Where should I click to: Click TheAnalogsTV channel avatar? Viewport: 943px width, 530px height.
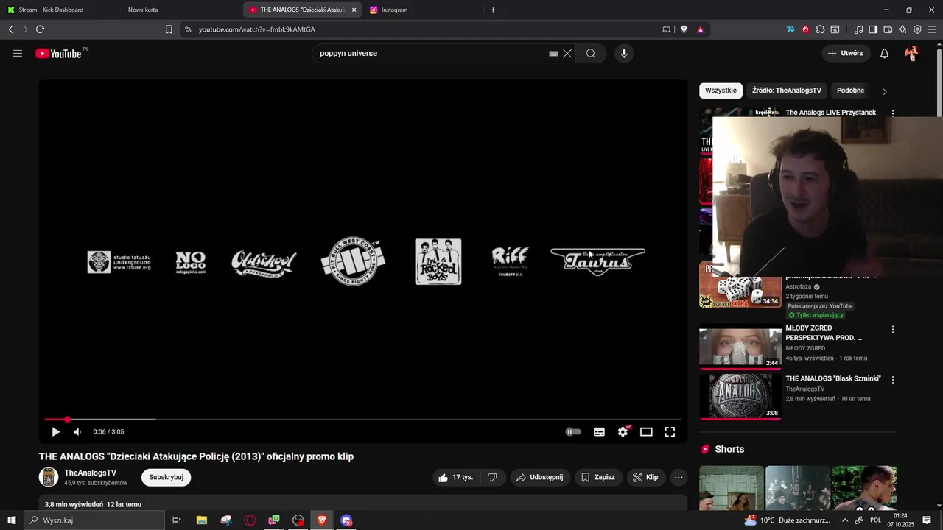[x=49, y=477]
